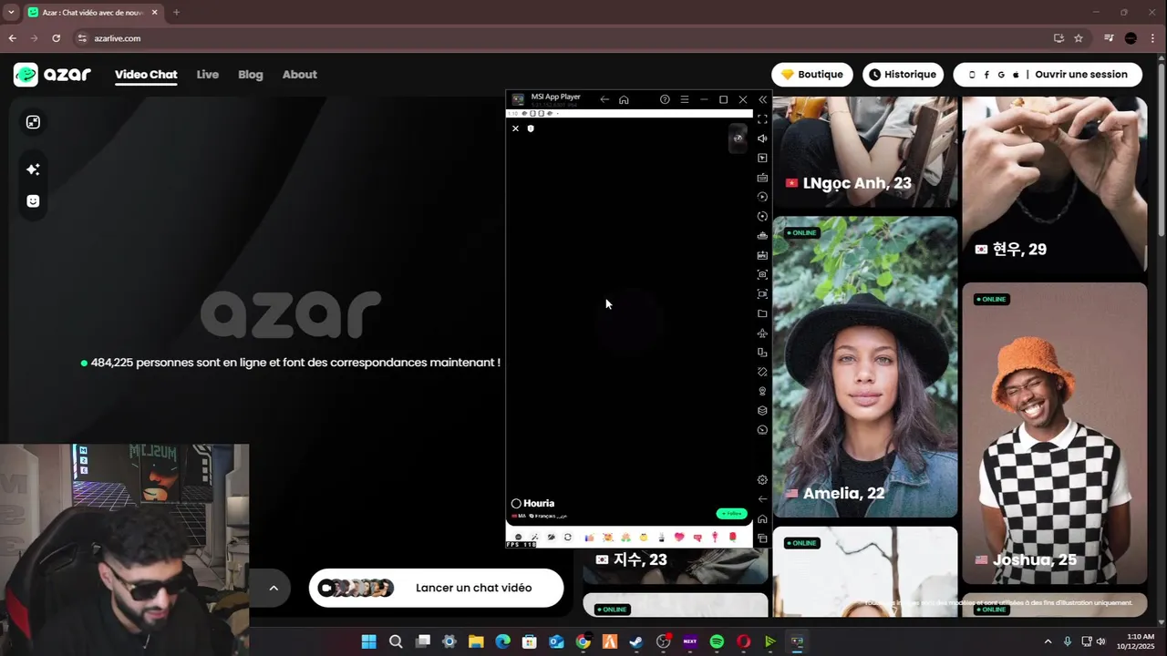Click Ouvrir une session login button

point(1048,75)
